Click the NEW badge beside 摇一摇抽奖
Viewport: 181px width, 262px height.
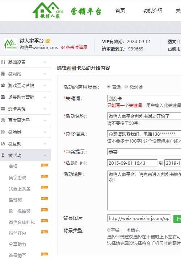(x=44, y=210)
